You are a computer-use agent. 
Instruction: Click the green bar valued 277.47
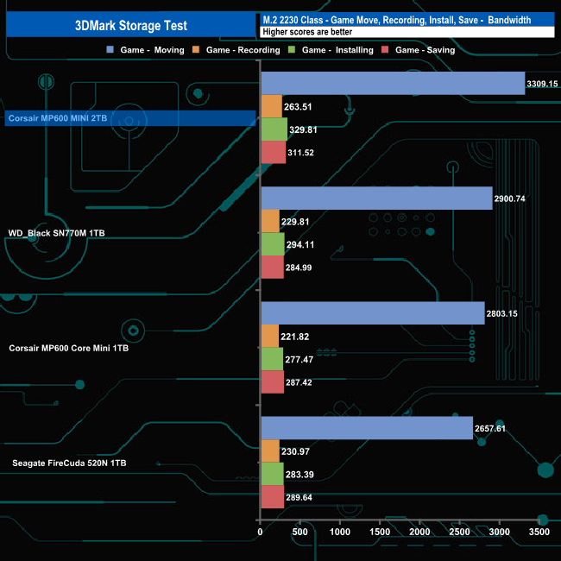272,359
